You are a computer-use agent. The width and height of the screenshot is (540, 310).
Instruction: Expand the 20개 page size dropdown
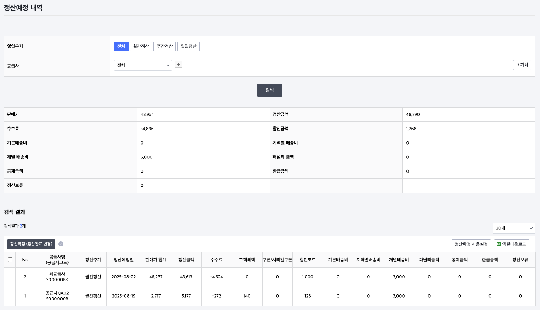pyautogui.click(x=514, y=228)
